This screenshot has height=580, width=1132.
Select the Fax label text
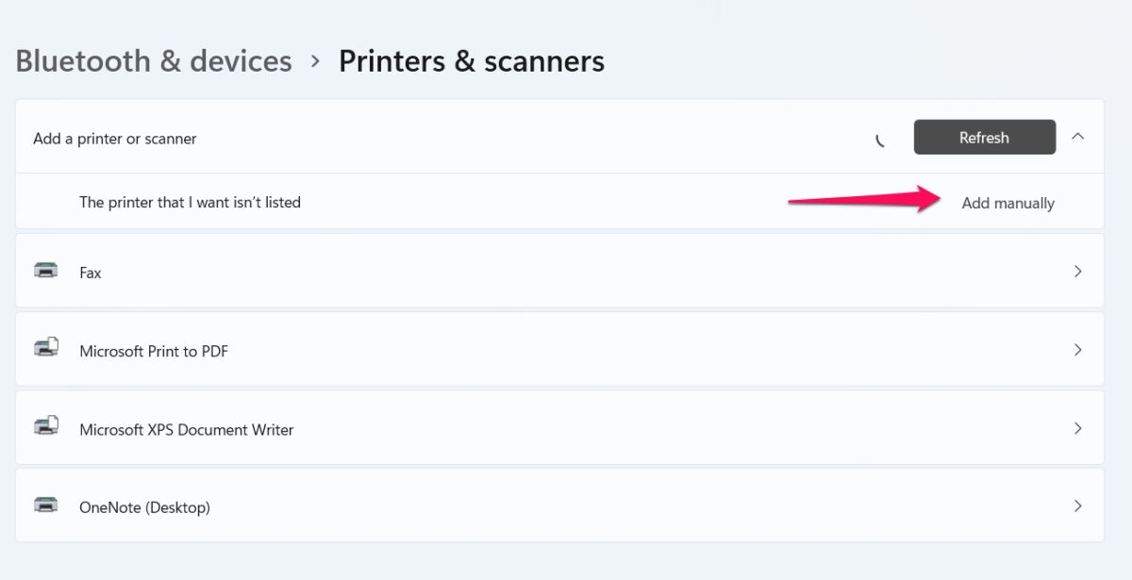[x=91, y=273]
